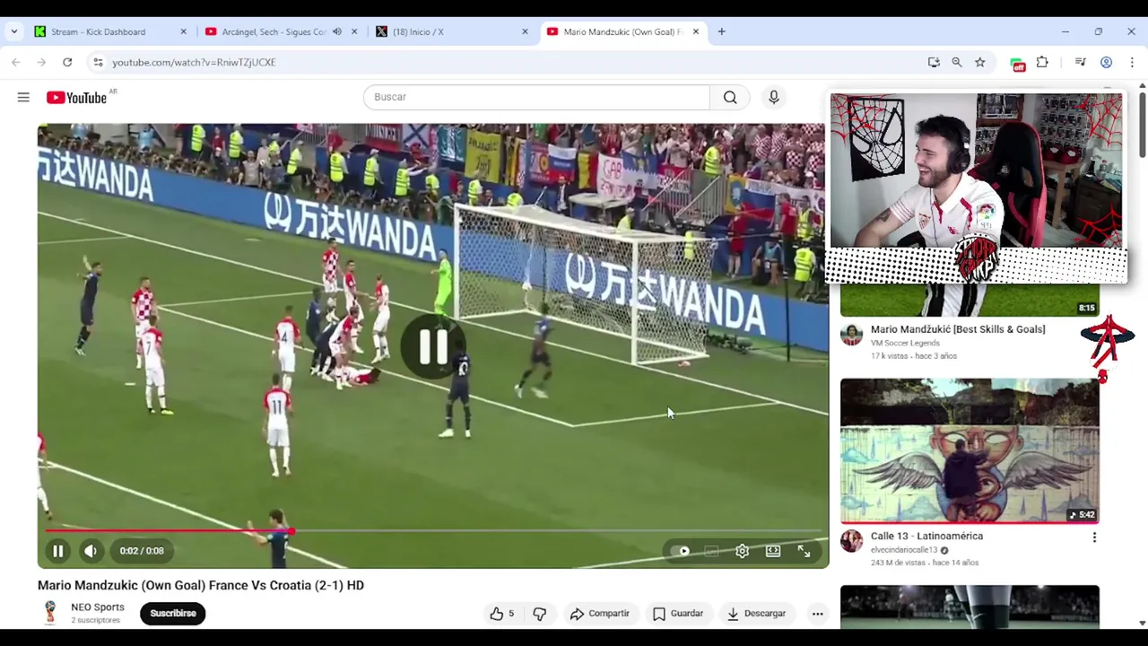Viewport: 1148px width, 646px height.
Task: Close the Kick Dashboard tab
Action: coord(184,31)
